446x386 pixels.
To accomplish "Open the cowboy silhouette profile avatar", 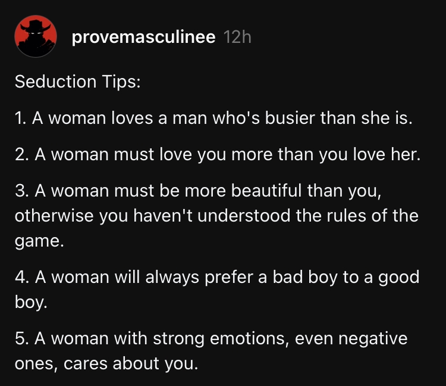I will coord(36,36).
